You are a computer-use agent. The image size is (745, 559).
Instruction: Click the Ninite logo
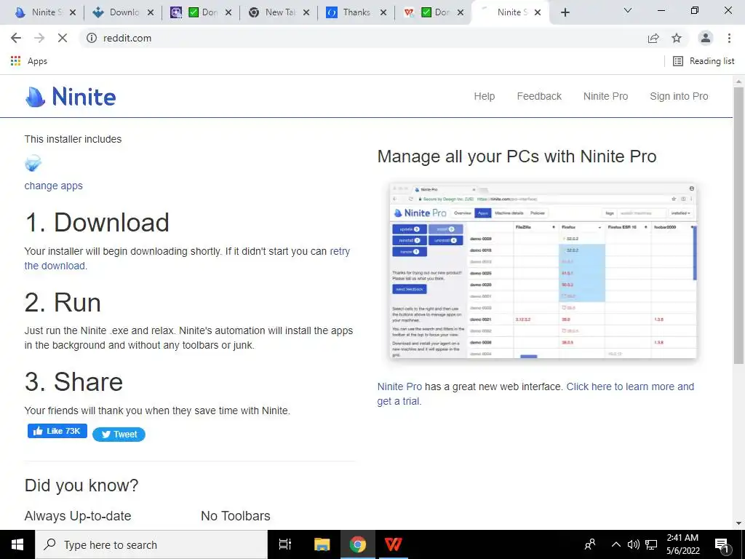pos(71,97)
